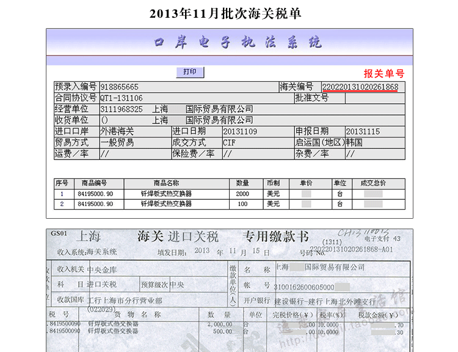Image resolution: width=458 pixels, height=352 pixels.
Task: Click the 收货单位 field label
Action: point(71,120)
